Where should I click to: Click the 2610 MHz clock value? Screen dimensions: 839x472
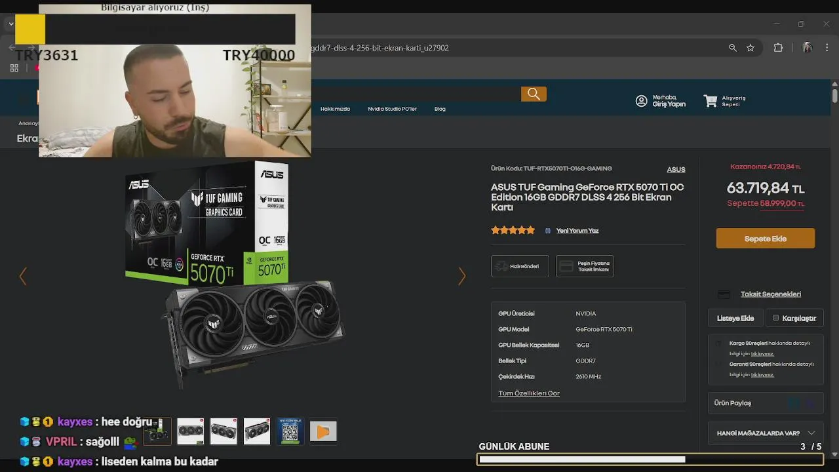[588, 377]
